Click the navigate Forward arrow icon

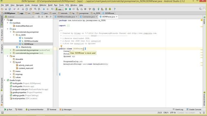point(48,9)
